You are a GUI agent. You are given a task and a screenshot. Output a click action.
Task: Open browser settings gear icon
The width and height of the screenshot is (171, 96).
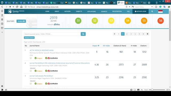[x=2, y=86]
